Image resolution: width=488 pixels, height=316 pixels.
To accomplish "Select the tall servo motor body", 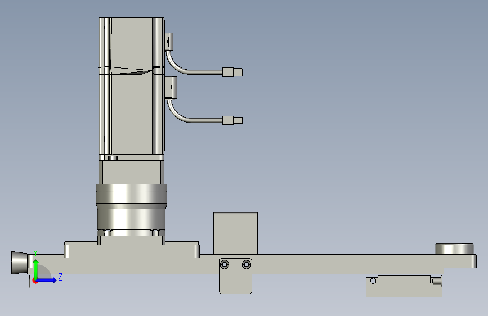I will [131, 86].
